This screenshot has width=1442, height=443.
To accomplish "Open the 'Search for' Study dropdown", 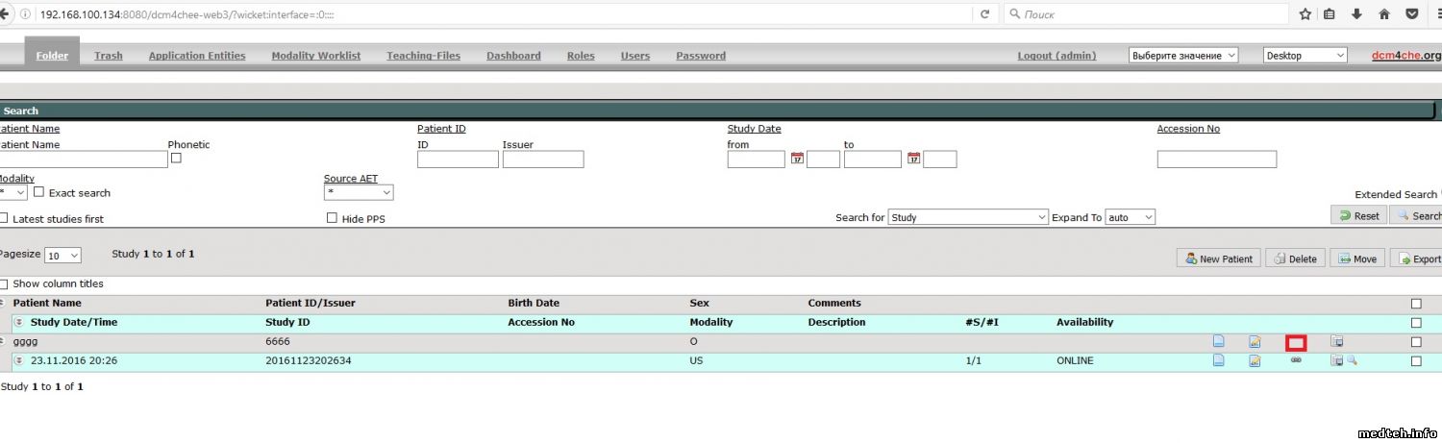I will pyautogui.click(x=967, y=218).
